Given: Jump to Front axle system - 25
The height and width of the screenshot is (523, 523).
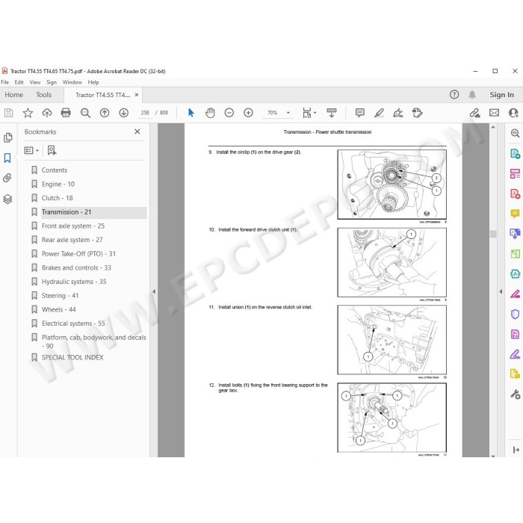Looking at the screenshot, I should (x=73, y=226).
